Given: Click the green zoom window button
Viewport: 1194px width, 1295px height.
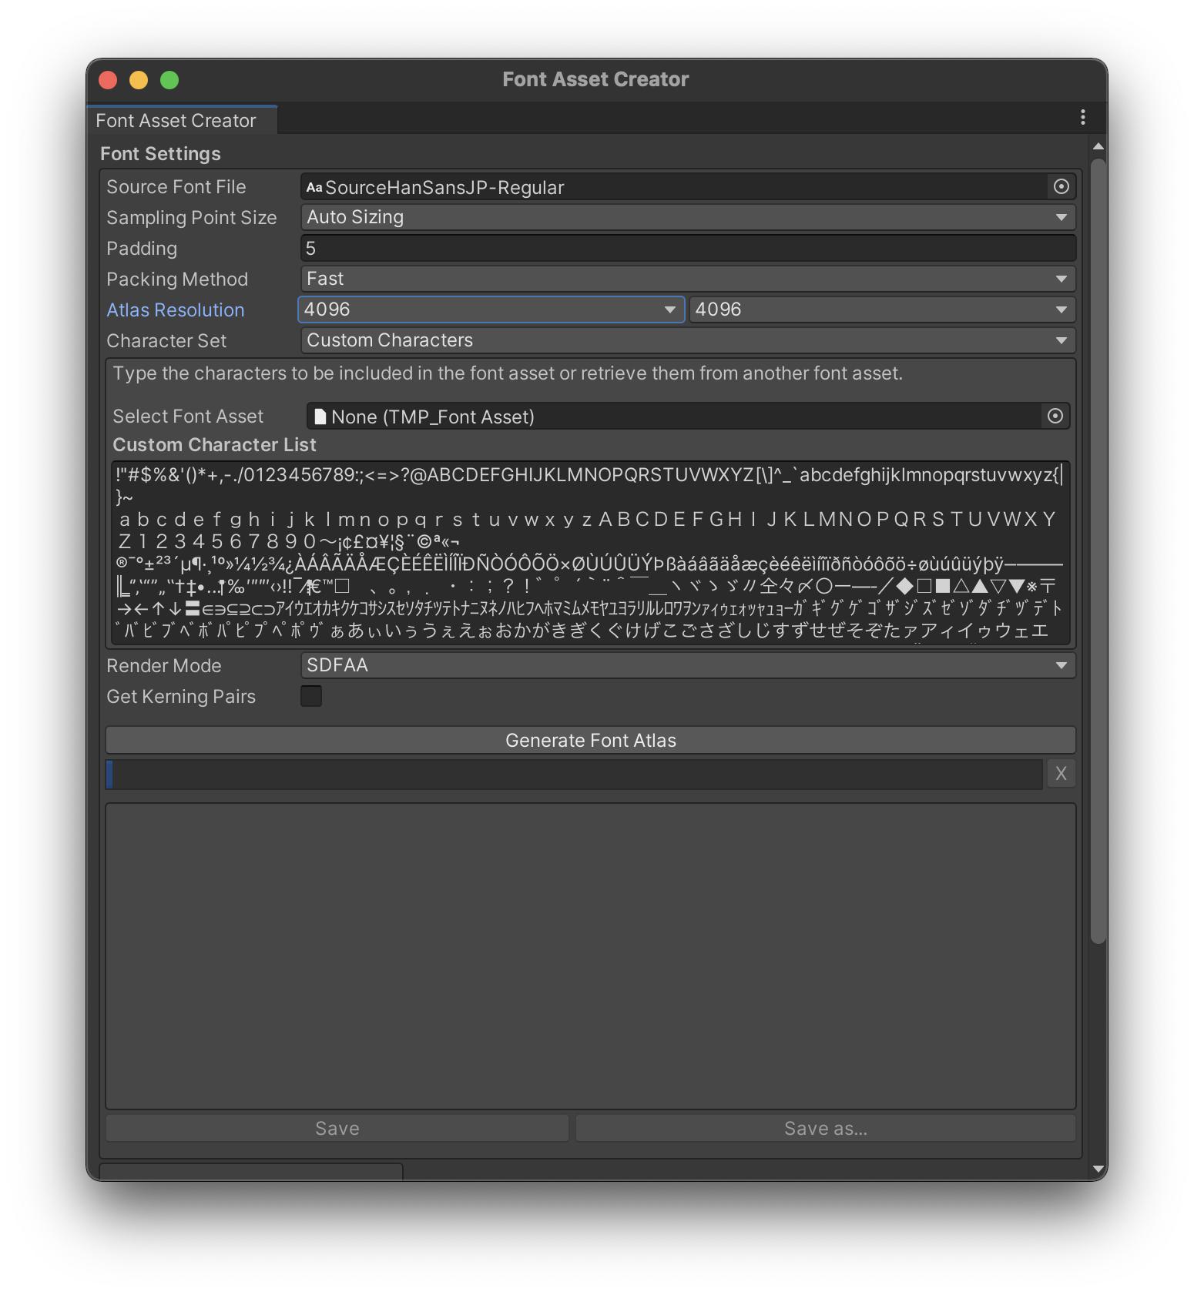Looking at the screenshot, I should [169, 80].
